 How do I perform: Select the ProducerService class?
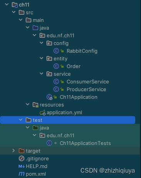[x=86, y=90]
